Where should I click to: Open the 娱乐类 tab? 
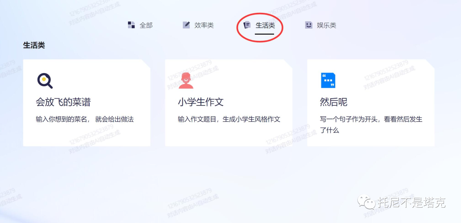pyautogui.click(x=327, y=26)
